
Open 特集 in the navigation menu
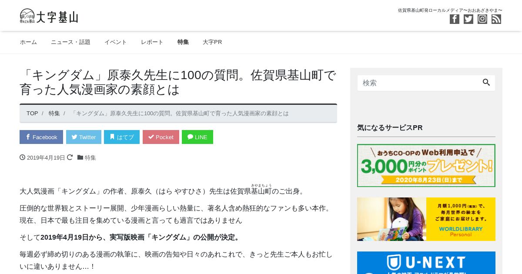pos(183,42)
